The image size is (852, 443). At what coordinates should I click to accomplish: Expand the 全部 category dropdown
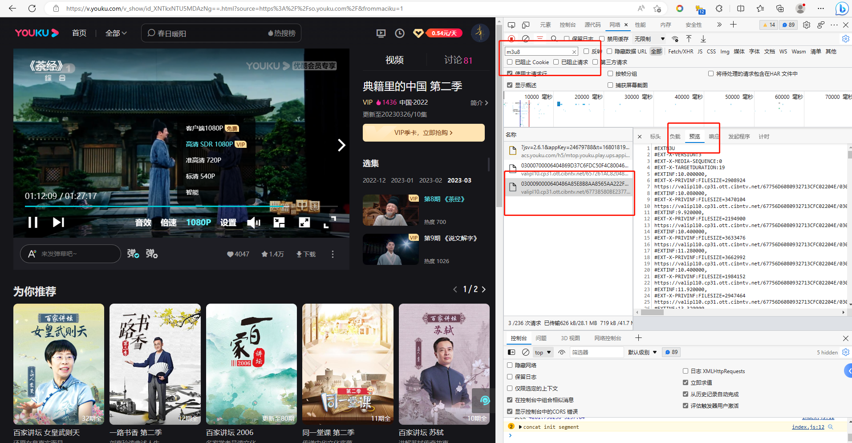click(x=116, y=33)
